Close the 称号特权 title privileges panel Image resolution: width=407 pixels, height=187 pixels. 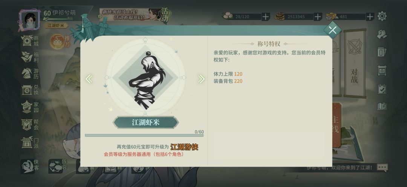tap(332, 30)
